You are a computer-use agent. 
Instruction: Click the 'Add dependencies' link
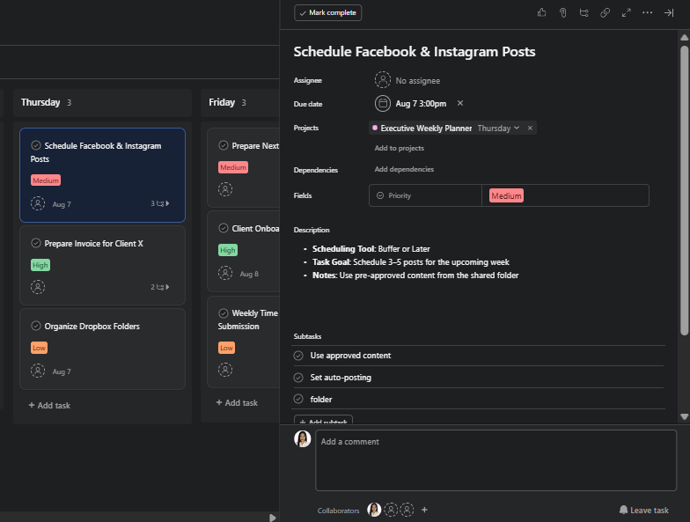(404, 169)
